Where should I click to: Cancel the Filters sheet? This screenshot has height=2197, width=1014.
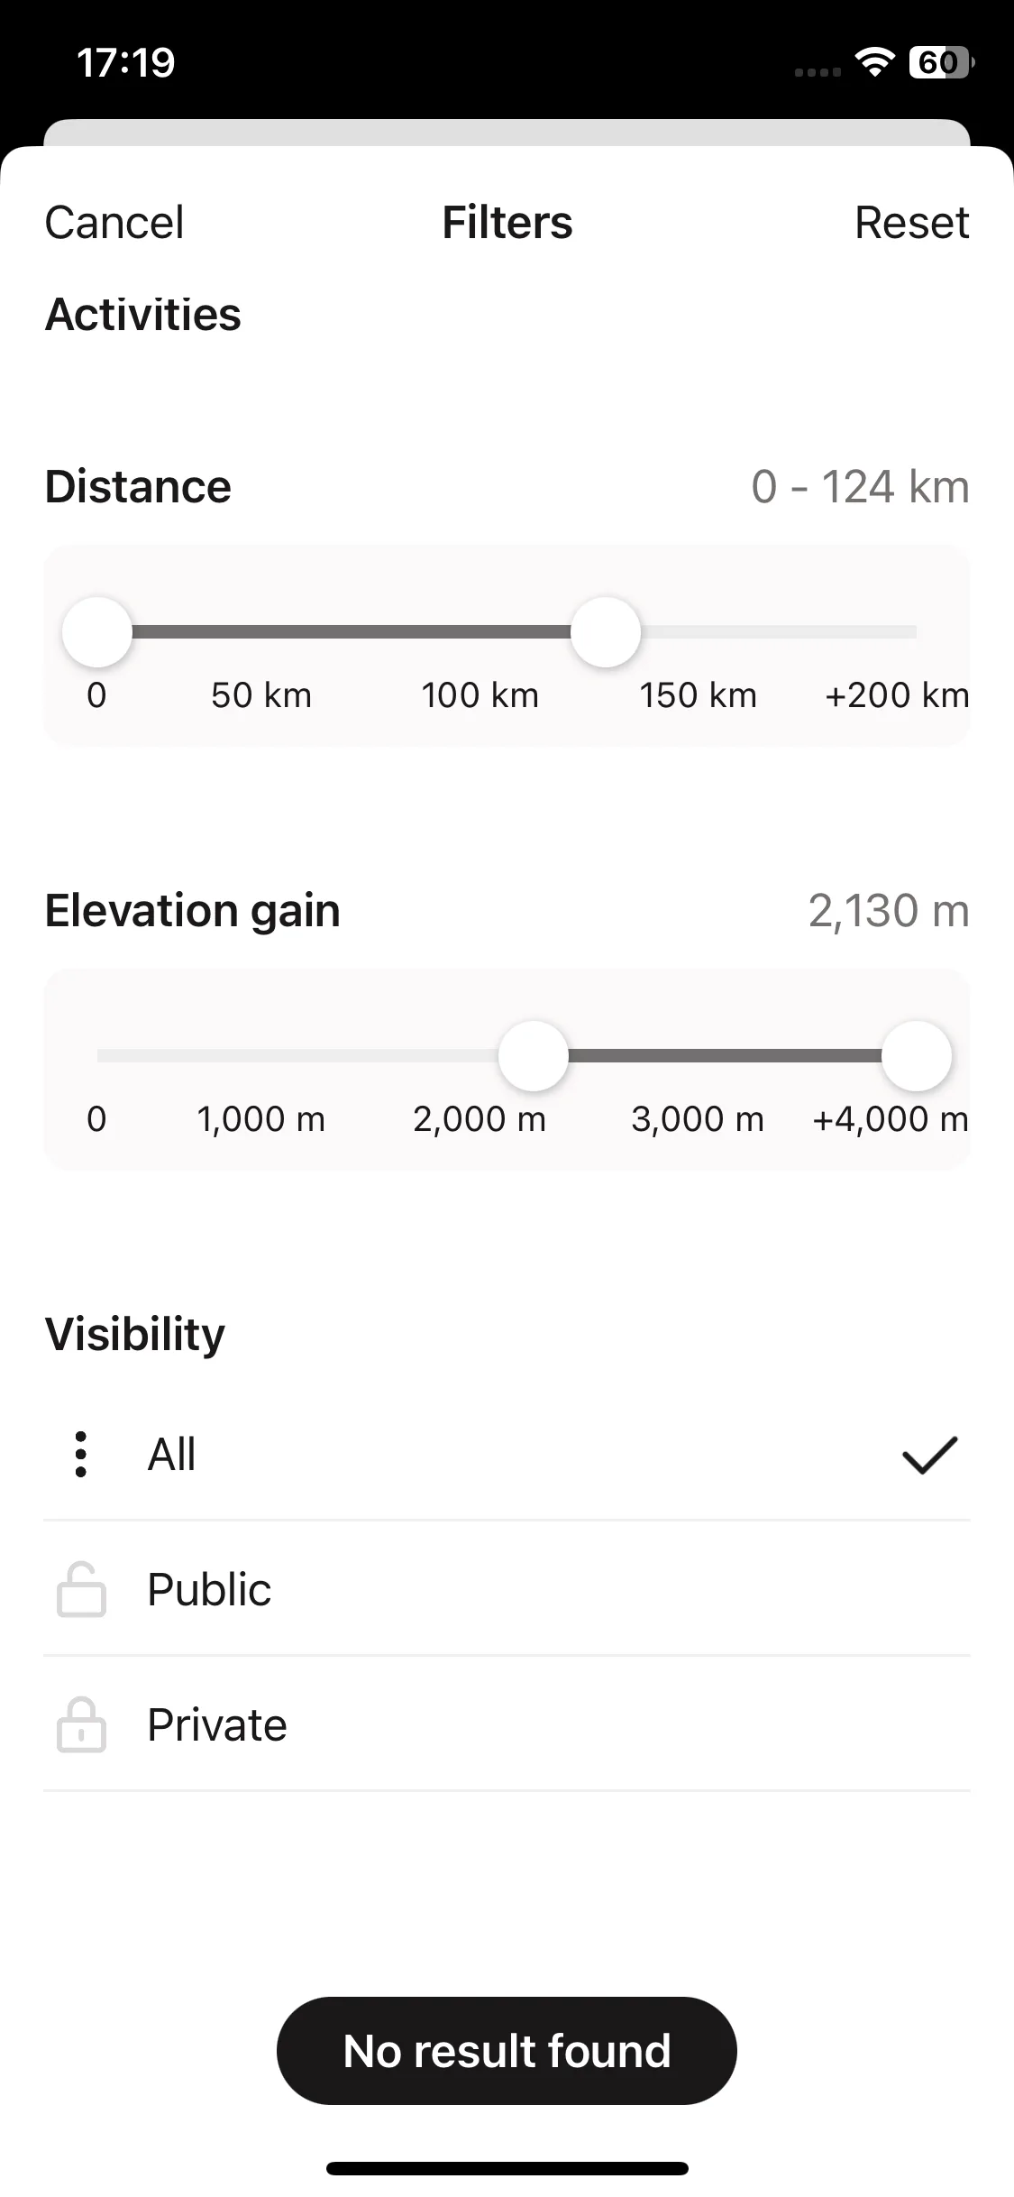point(114,222)
